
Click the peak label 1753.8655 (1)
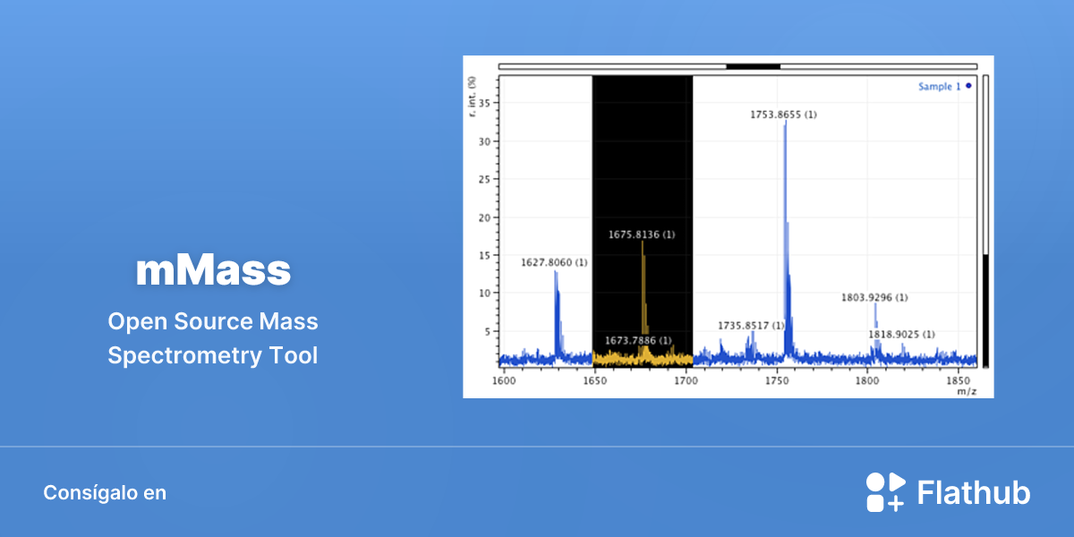[x=783, y=115]
